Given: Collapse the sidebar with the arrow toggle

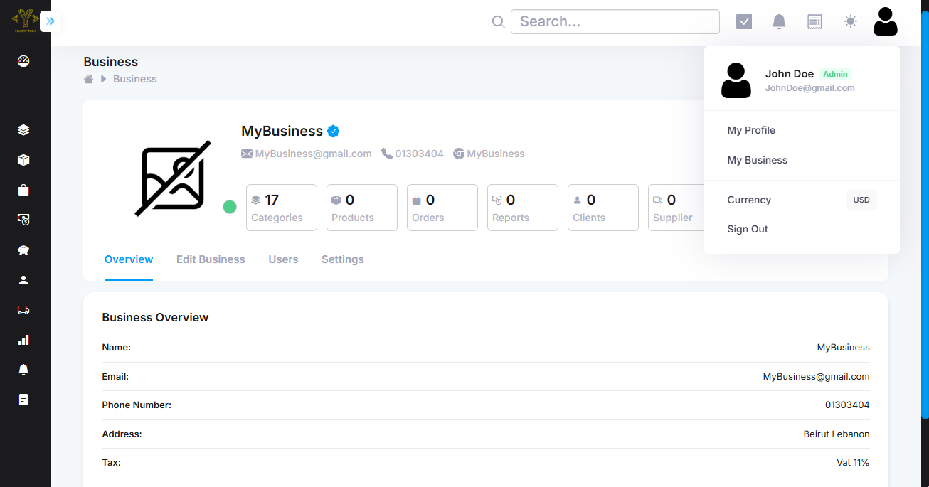Looking at the screenshot, I should tap(50, 21).
